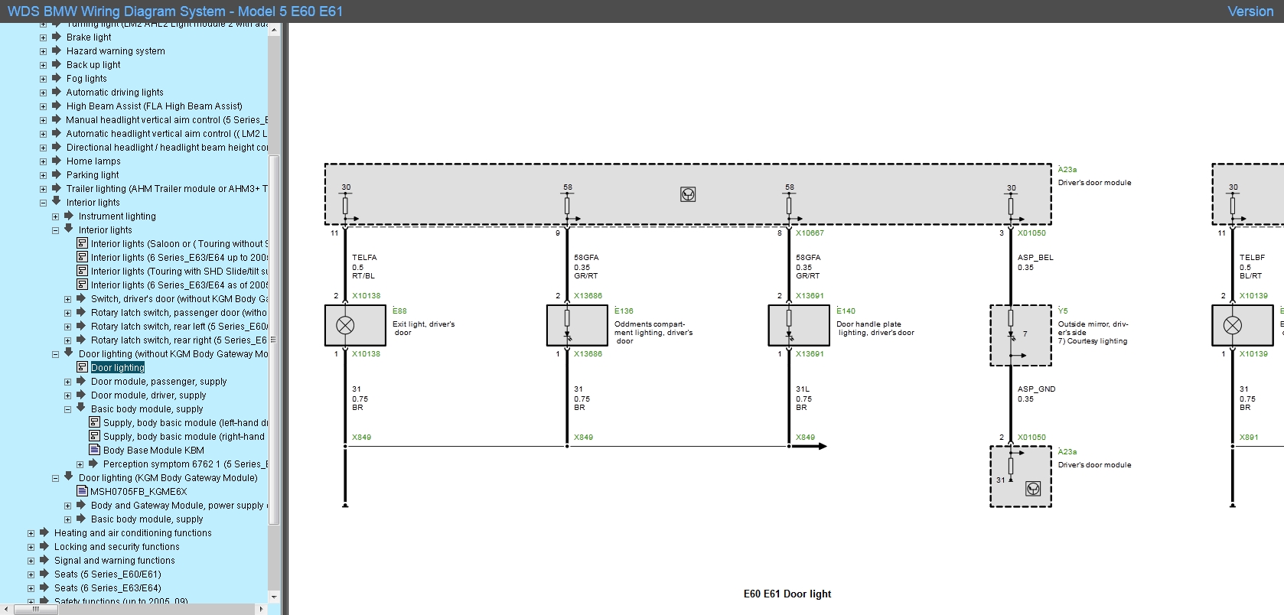This screenshot has width=1284, height=615.
Task: Expand the Brake light tree node
Action: [x=43, y=37]
